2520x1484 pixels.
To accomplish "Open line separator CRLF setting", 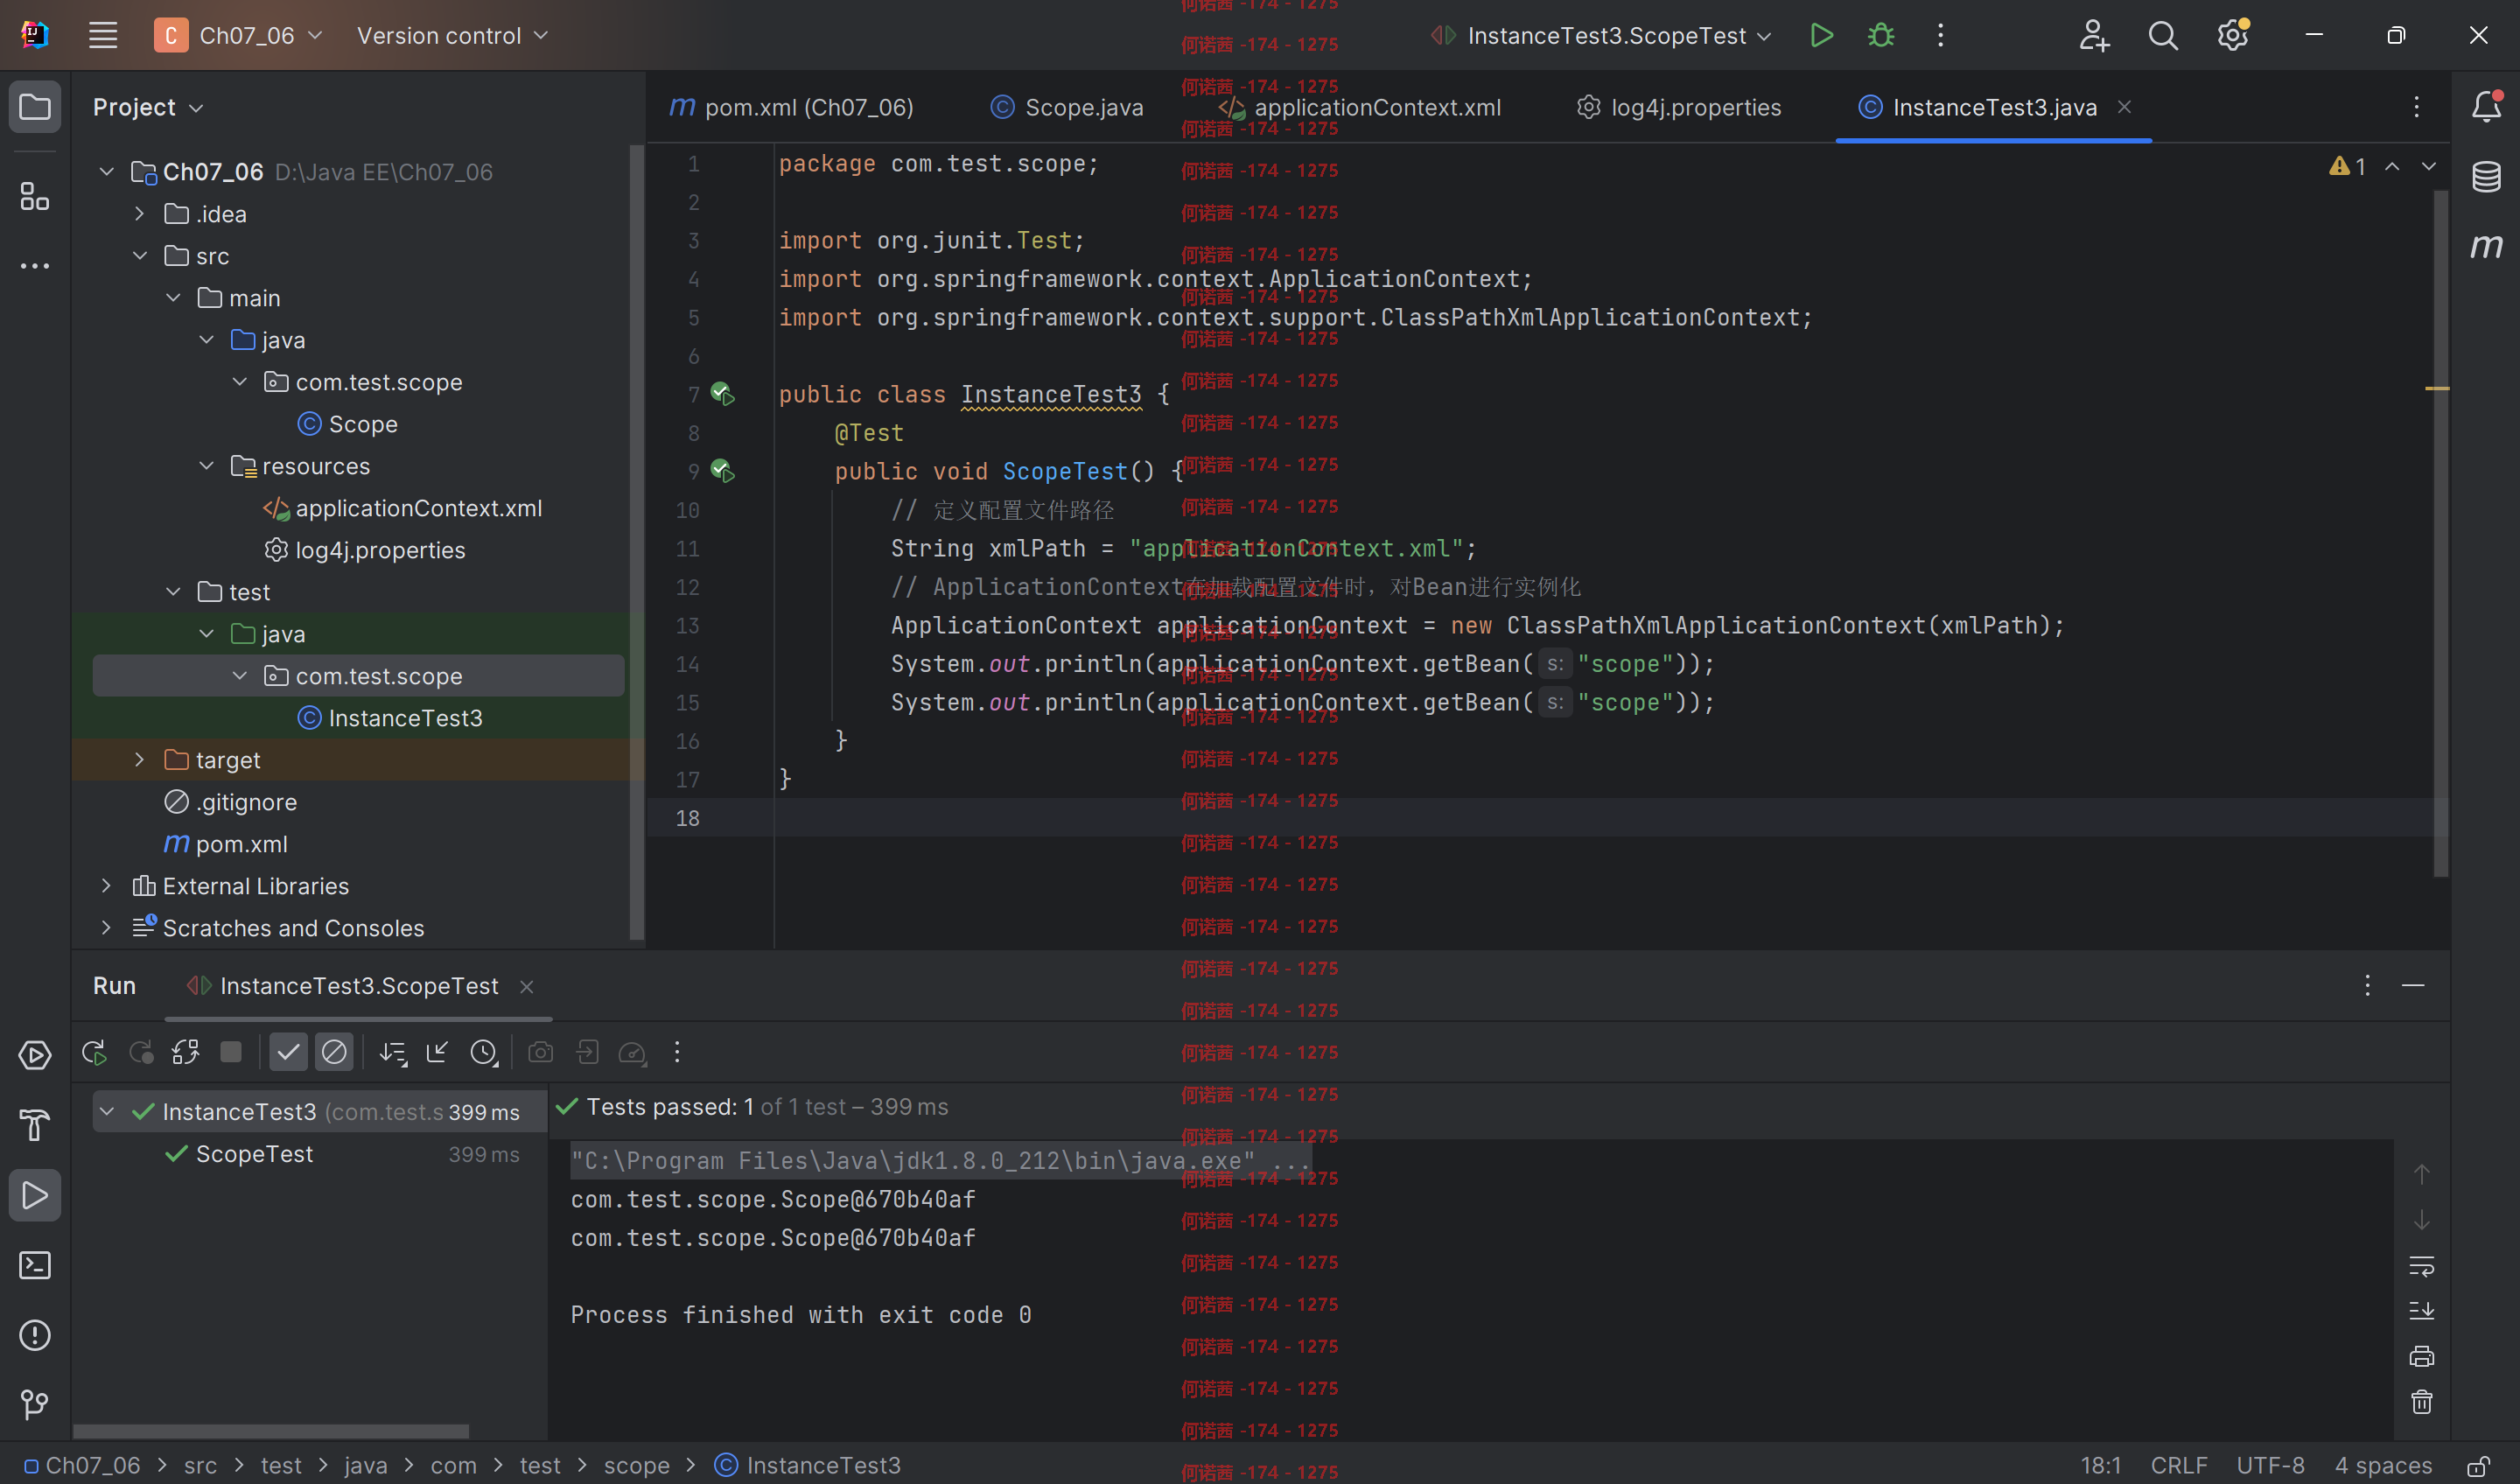I will [2179, 1466].
